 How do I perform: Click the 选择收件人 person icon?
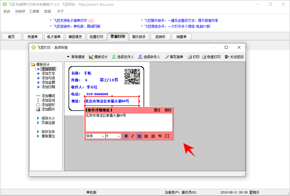[x=140, y=57]
